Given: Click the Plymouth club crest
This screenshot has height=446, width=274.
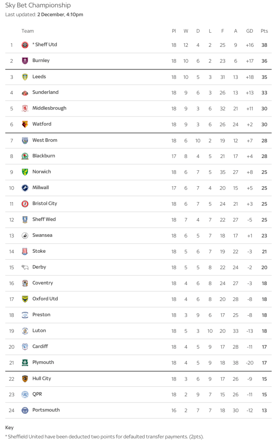Looking at the screenshot, I should pos(25,363).
